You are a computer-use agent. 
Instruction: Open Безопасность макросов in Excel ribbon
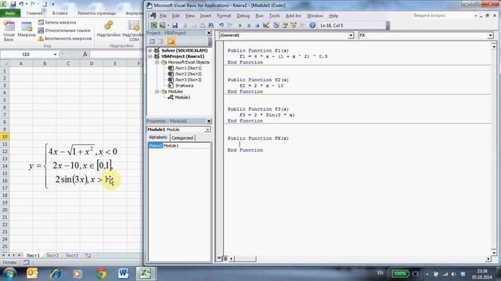pyautogui.click(x=64, y=38)
